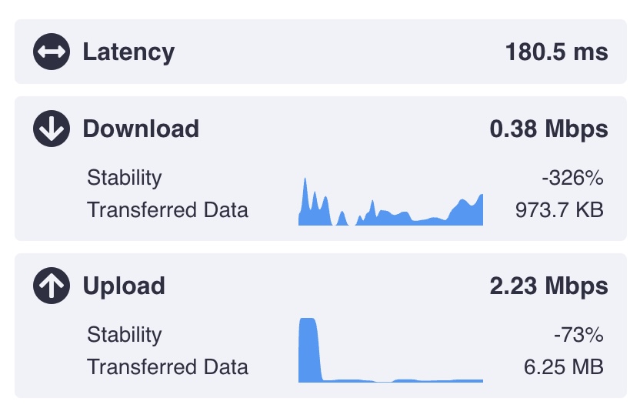Click the 0.38 Mbps download speed
The image size is (640, 408).
tap(548, 129)
